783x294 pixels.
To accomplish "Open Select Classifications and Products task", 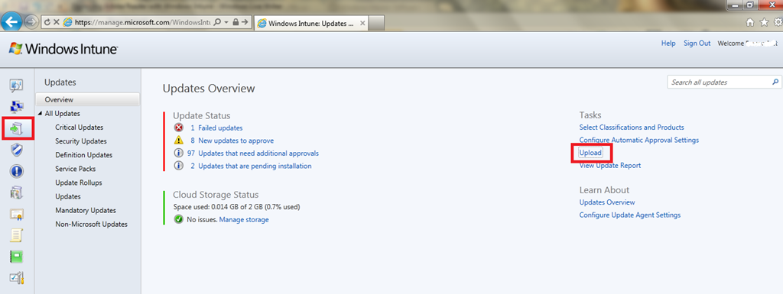I will pyautogui.click(x=632, y=127).
